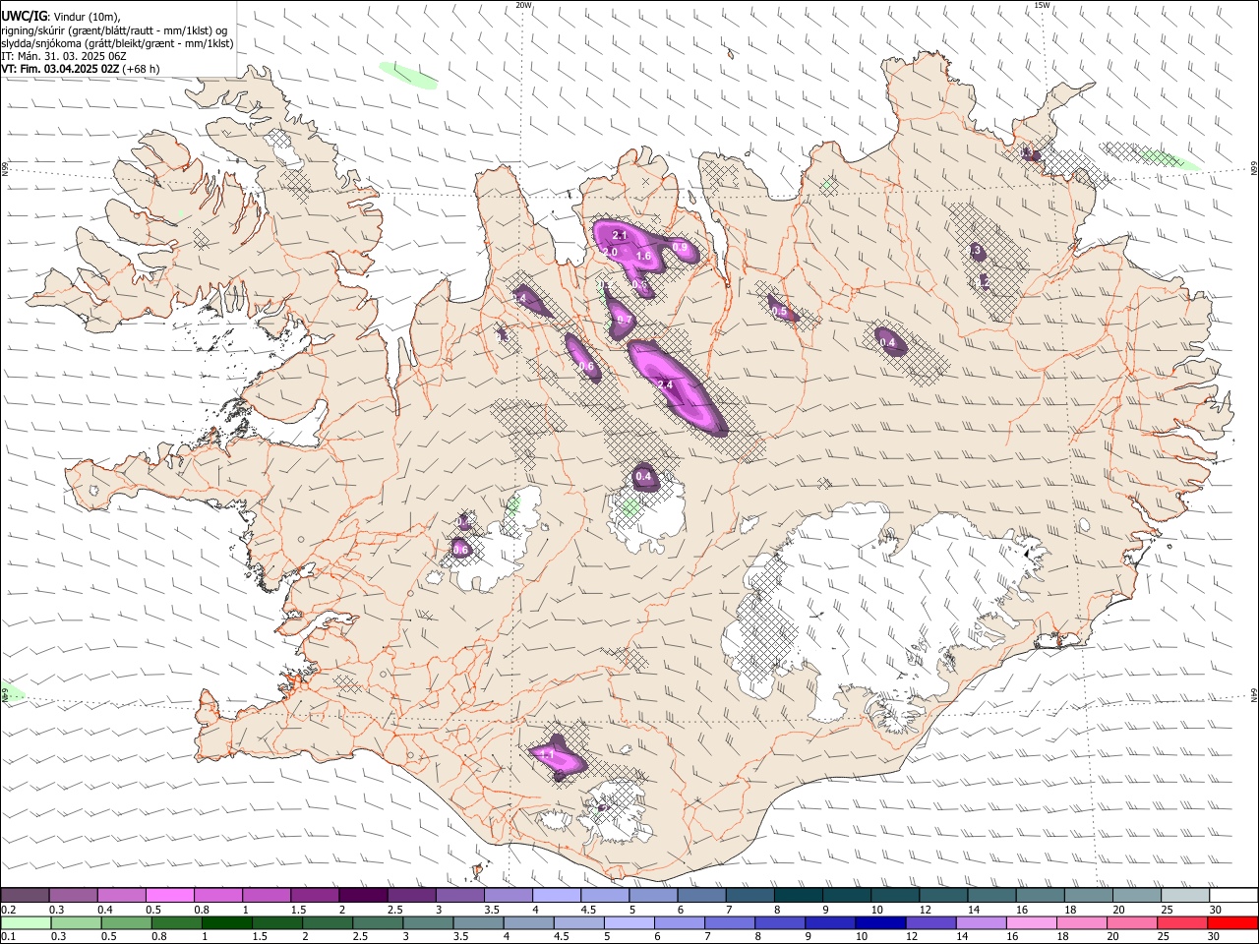
Task: Click the bright red swatch labeled 30 in bottom legend
Action: tap(1232, 922)
